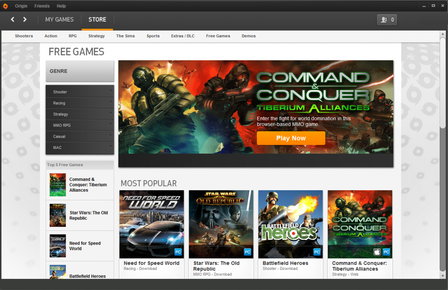This screenshot has height=290, width=448.
Task: Open Battlefield Heroes cover art
Action: 290,224
